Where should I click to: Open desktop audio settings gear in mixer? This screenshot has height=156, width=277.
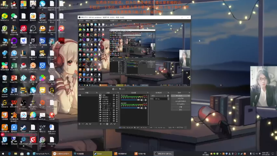[x=145, y=108]
